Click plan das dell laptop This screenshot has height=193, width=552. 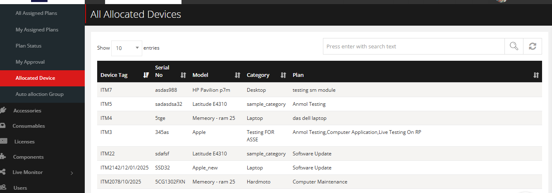coord(310,118)
